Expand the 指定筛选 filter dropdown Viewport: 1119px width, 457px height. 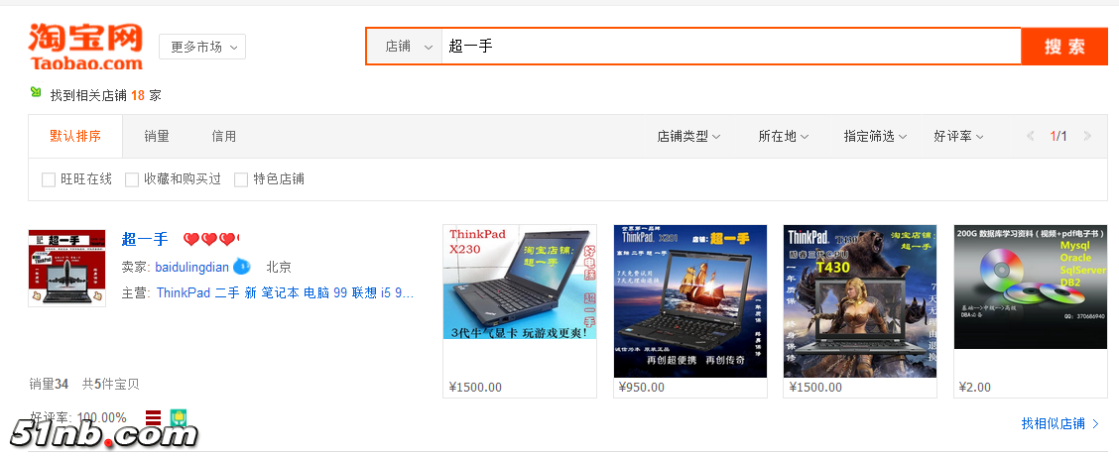coord(875,136)
